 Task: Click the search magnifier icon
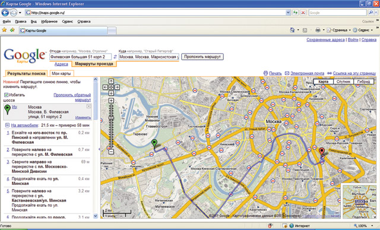pos(370,12)
